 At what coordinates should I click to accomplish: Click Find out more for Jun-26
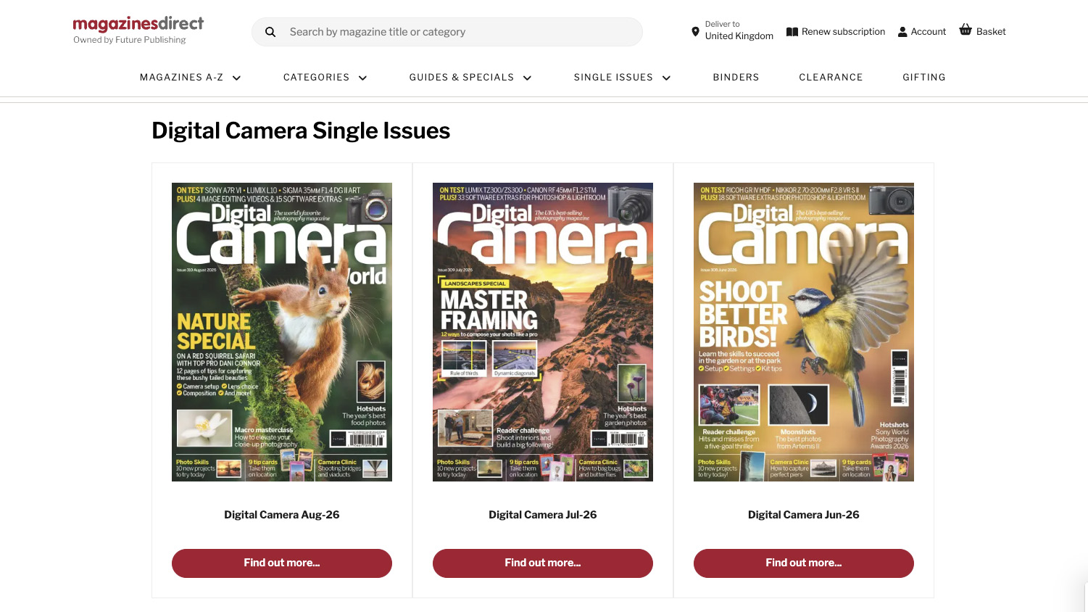coord(804,563)
